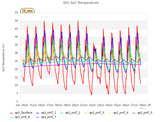Click the red sp2_Tsurface legend color marker
The image size is (162, 122).
pos(11,113)
